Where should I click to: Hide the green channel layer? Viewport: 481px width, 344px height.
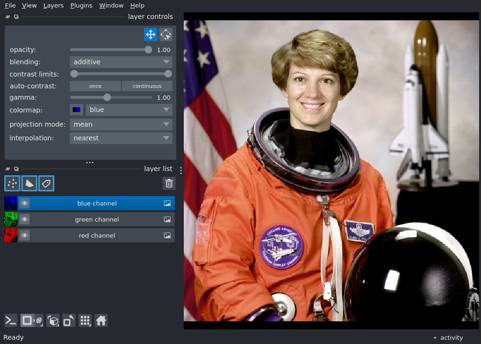pyautogui.click(x=25, y=219)
